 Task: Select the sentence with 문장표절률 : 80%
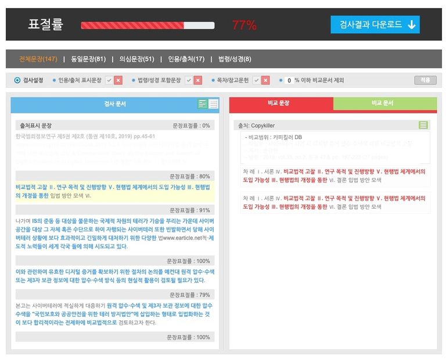pos(115,191)
